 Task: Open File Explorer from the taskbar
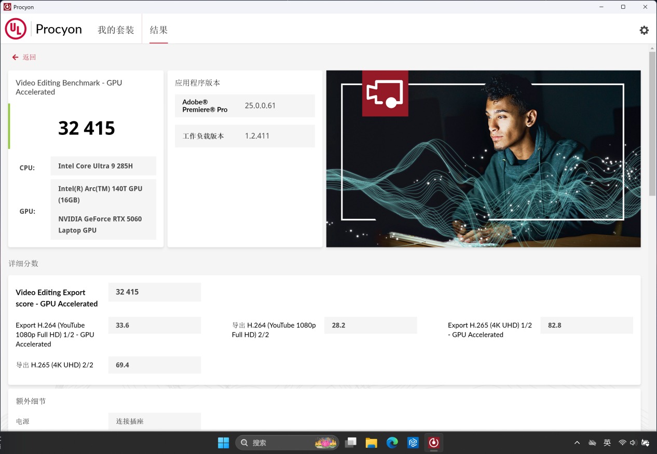coord(371,443)
